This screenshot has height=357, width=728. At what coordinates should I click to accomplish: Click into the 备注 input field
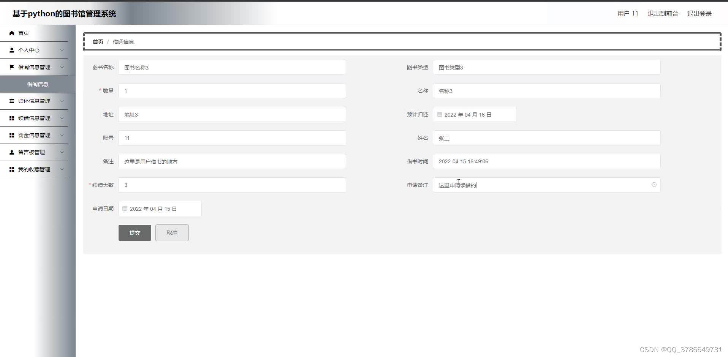(232, 161)
